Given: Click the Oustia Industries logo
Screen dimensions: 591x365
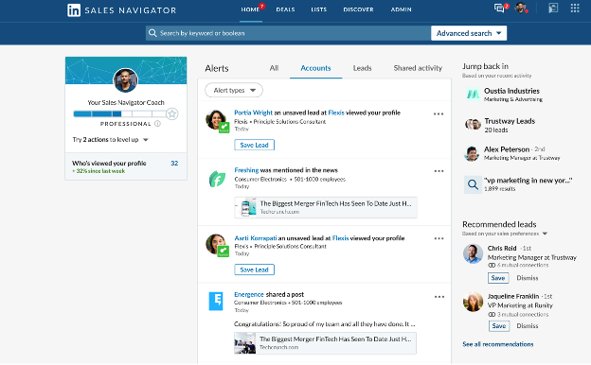Looking at the screenshot, I should pyautogui.click(x=473, y=94).
